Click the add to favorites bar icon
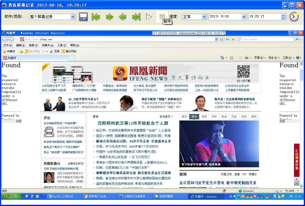Viewport: 305px width, 206px height. (x=22, y=51)
